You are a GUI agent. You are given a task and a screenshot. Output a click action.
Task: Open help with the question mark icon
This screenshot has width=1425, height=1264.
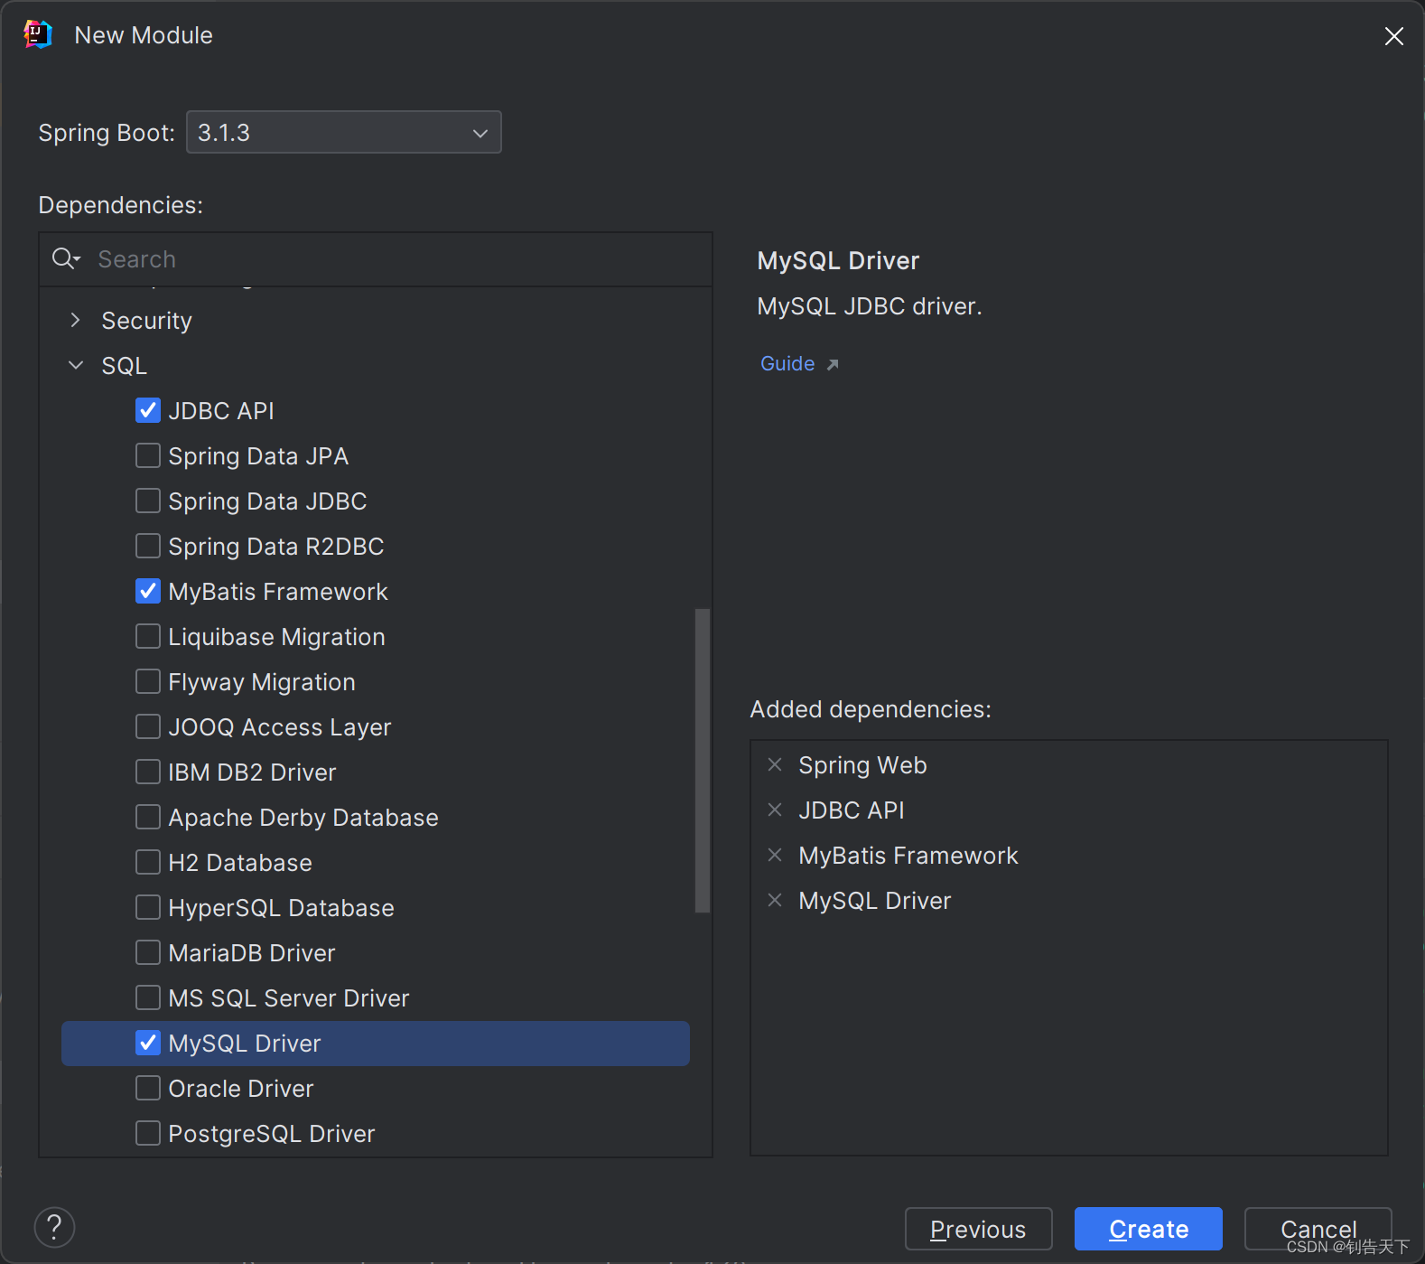[x=54, y=1227]
